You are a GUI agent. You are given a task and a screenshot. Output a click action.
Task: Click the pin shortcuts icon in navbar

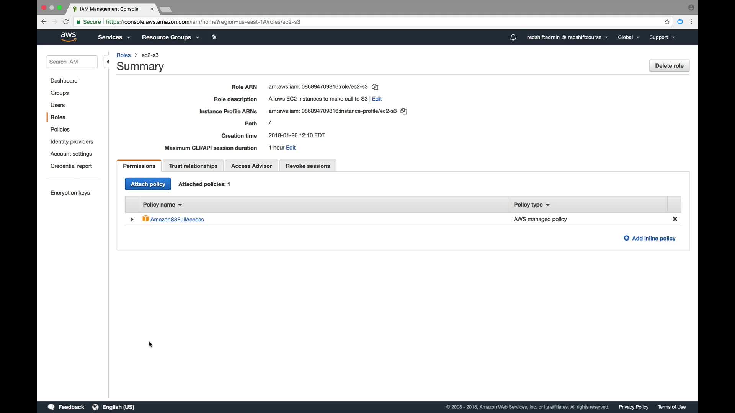(214, 37)
